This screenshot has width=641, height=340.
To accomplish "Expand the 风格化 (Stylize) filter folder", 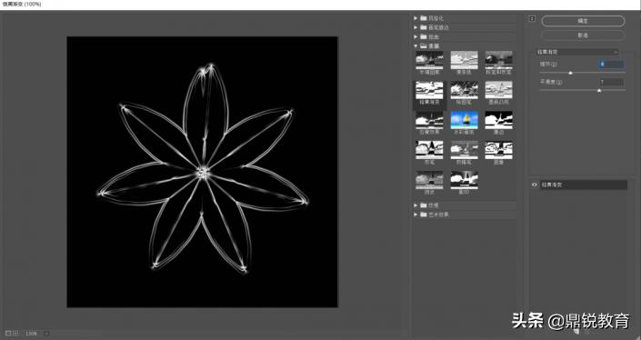I will click(416, 18).
